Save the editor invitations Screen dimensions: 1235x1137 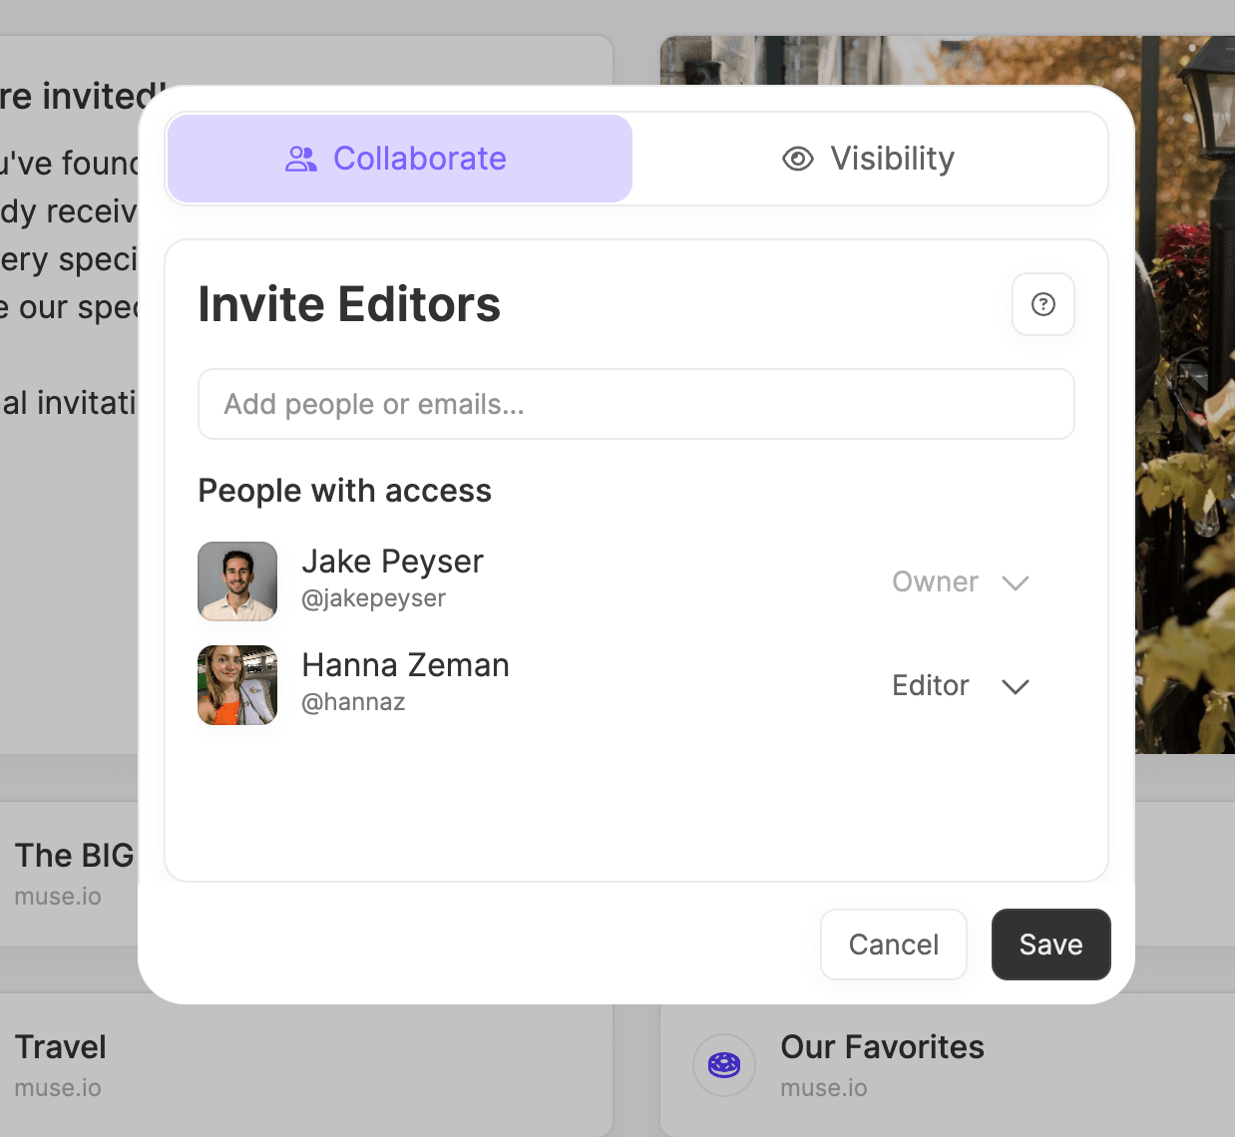(x=1050, y=944)
